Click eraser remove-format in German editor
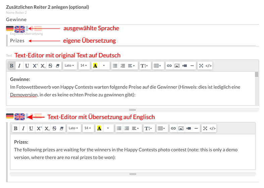264x188 pixels. click(58, 66)
